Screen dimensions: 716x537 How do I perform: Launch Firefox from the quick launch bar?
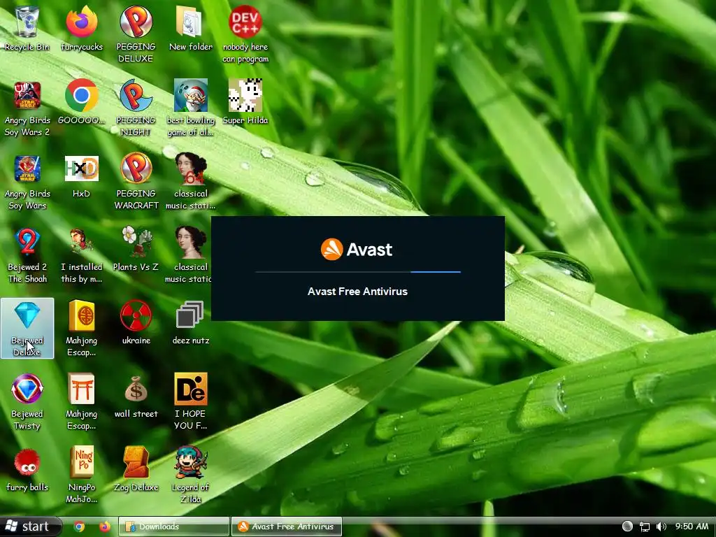point(105,527)
